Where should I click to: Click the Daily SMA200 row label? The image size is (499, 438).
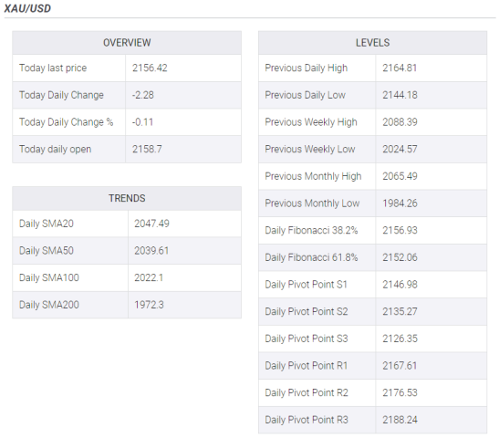(49, 305)
